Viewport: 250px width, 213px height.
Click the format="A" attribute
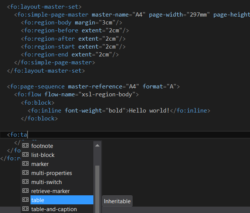coord(159,87)
